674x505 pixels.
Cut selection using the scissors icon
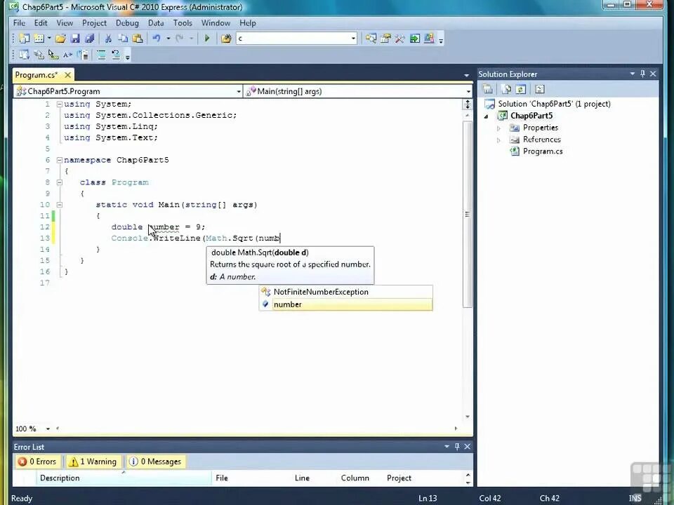[x=108, y=39]
